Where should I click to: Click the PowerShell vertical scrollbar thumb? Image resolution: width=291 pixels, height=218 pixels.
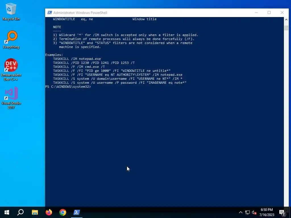tap(286, 28)
